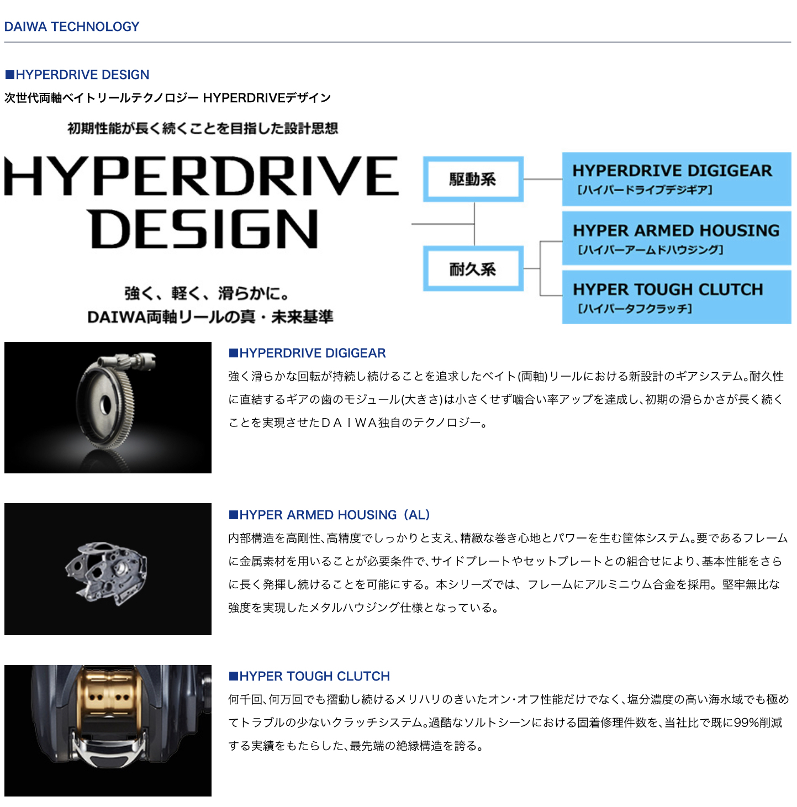Click the ■HYPER TOUGH CLUTCH section heading
This screenshot has height=807, width=797.
click(309, 676)
